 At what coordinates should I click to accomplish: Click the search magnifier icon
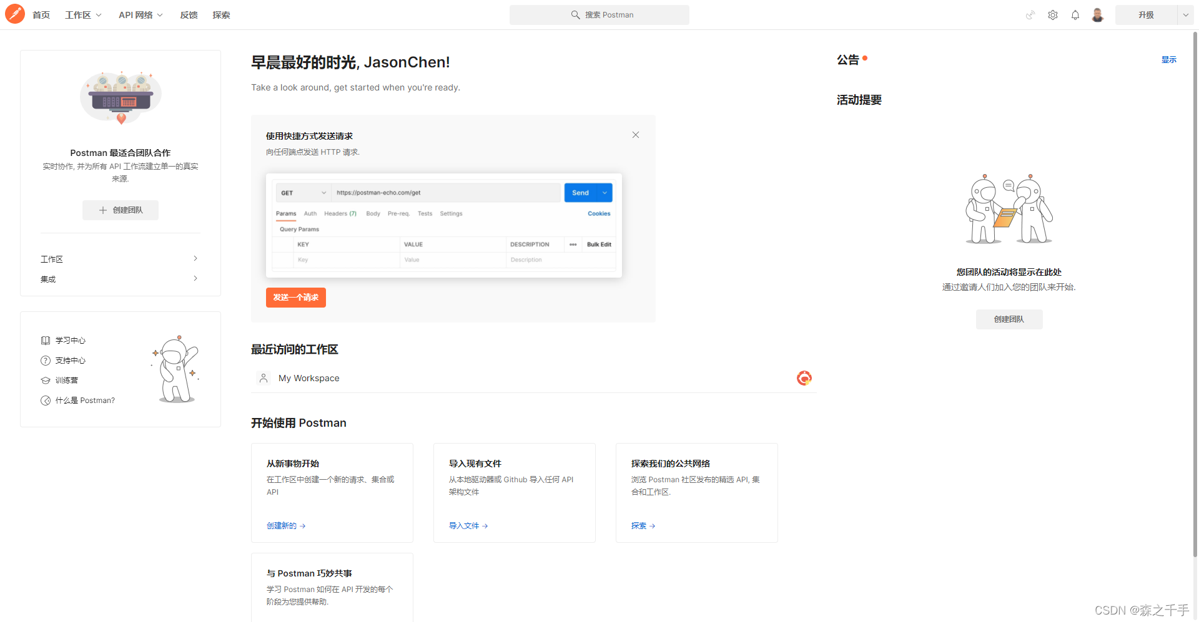pyautogui.click(x=576, y=15)
